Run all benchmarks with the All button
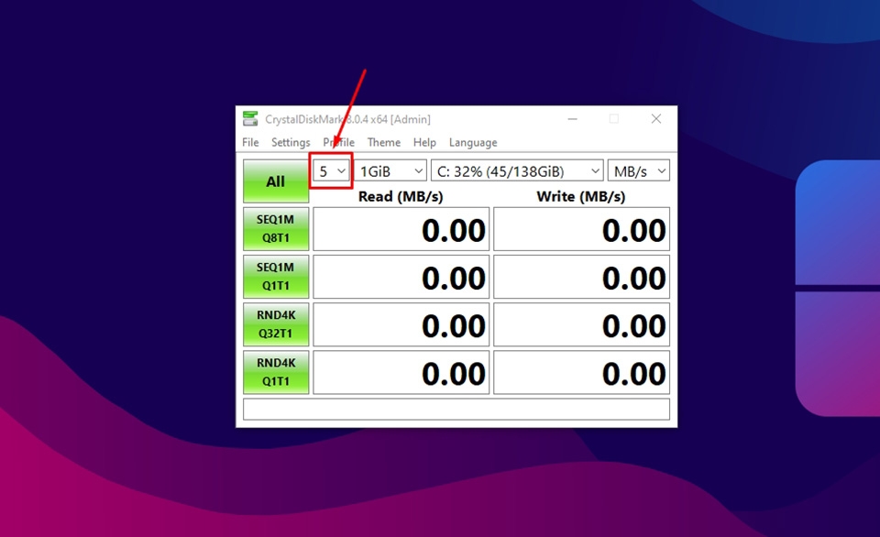 pyautogui.click(x=276, y=181)
